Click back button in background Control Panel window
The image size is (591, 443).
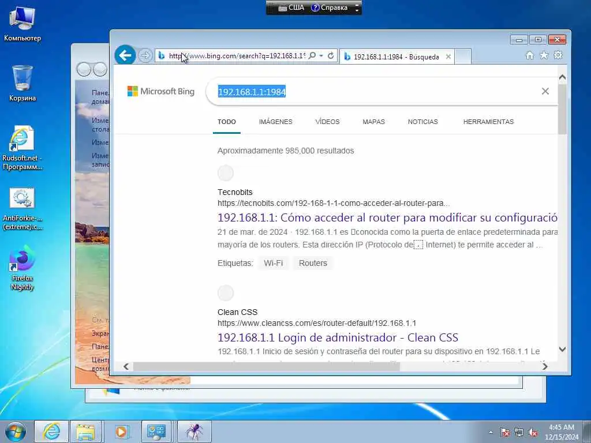(84, 69)
